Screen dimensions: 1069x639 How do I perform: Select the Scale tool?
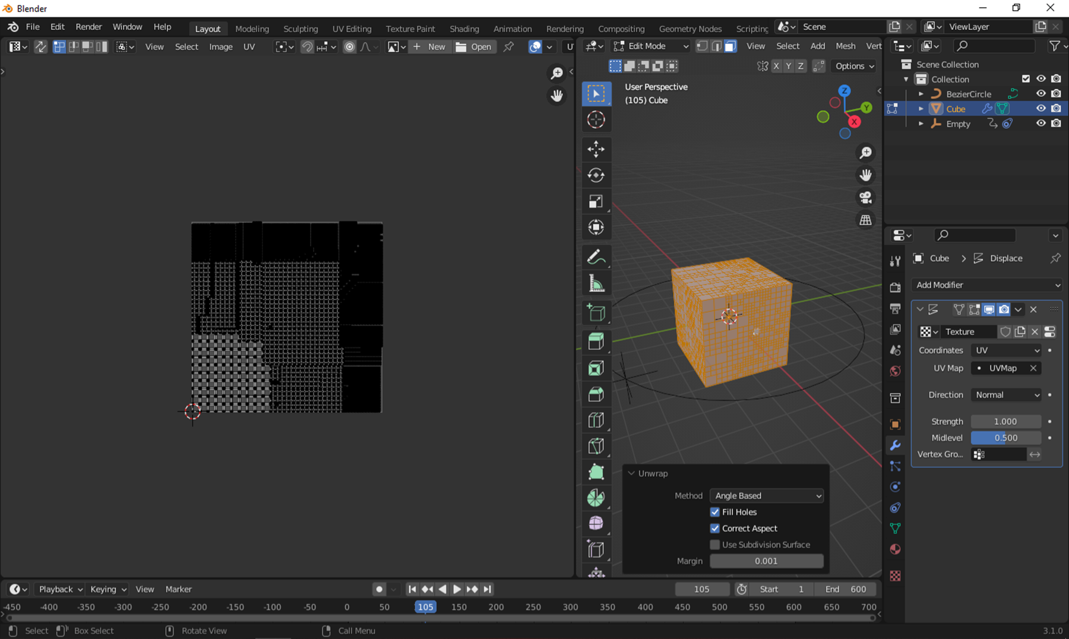[x=596, y=201]
